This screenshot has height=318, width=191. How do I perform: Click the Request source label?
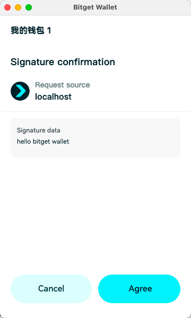pos(63,85)
